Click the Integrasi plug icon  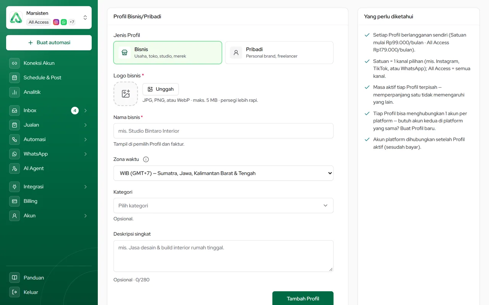coord(15,187)
